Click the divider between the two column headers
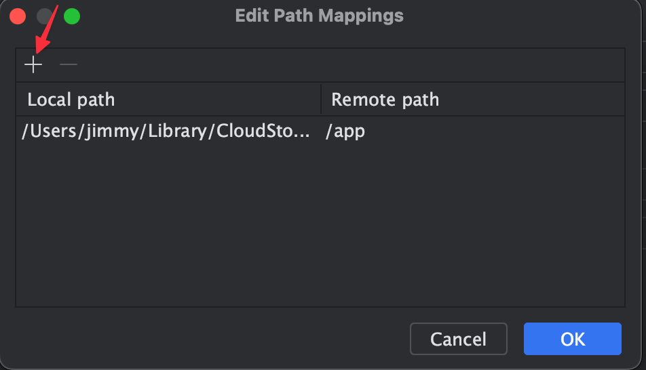 (x=321, y=100)
